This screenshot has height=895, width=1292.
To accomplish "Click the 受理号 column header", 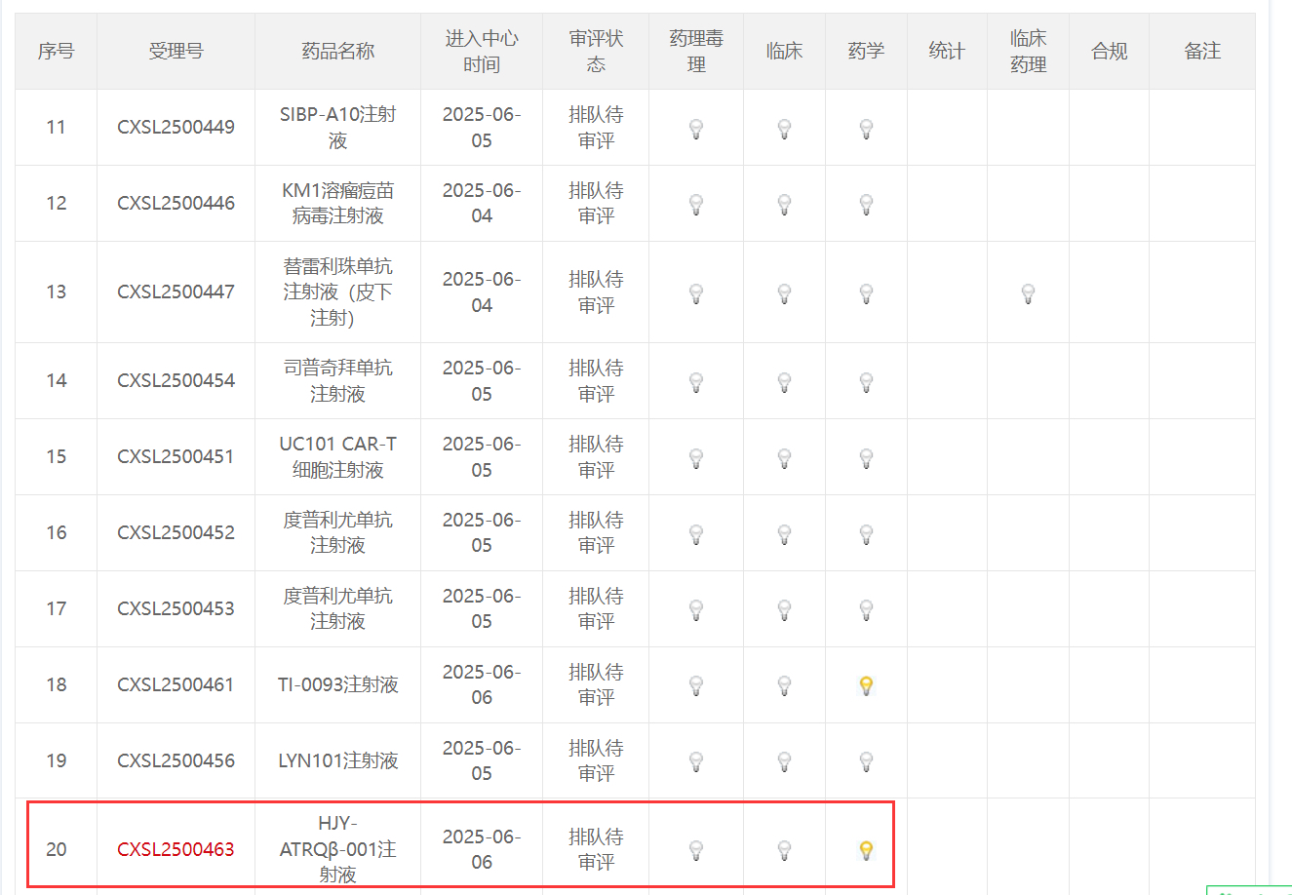I will coord(176,51).
